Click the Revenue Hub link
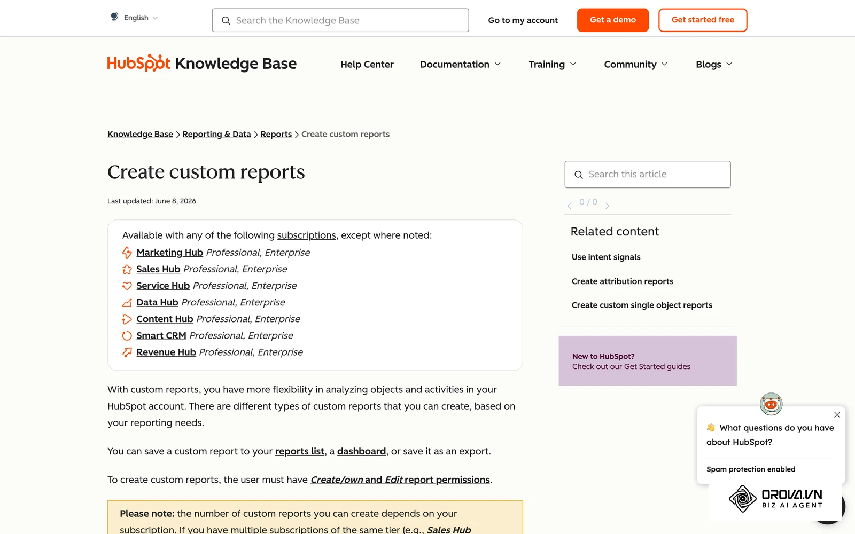Viewport: 855px width, 534px height. [166, 352]
